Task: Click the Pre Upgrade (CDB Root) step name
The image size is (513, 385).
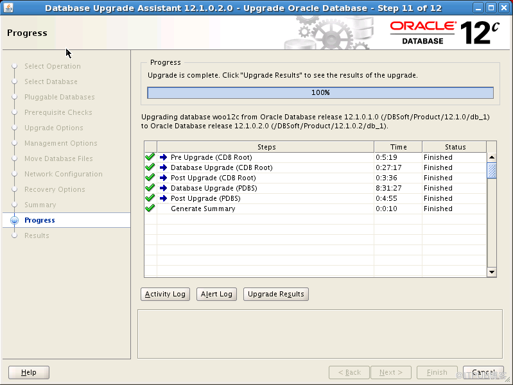Action: [x=211, y=157]
